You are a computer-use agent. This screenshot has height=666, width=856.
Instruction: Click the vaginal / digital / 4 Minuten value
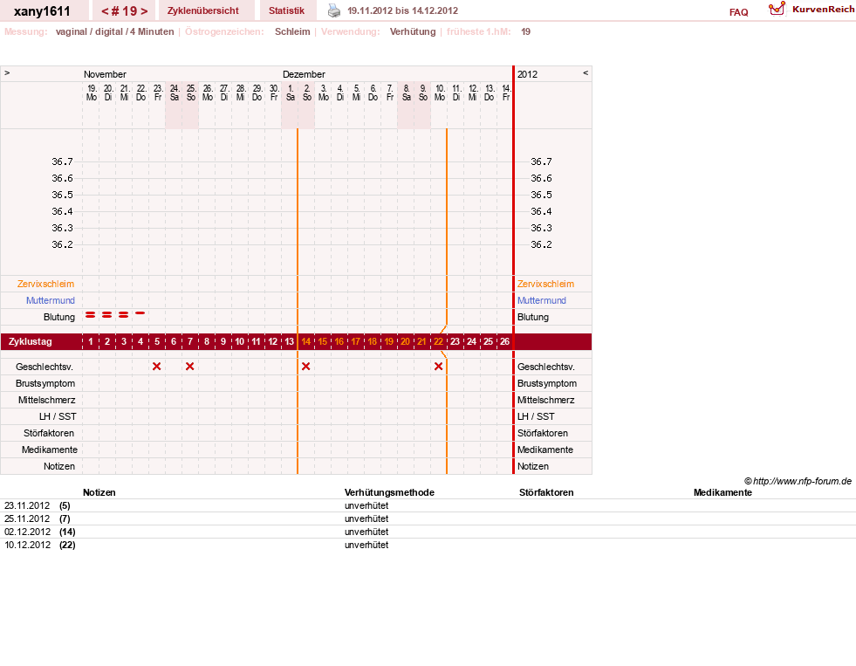point(114,31)
